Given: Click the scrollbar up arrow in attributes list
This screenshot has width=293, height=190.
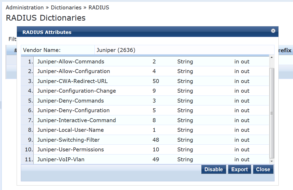Looking at the screenshot, I should (272, 57).
